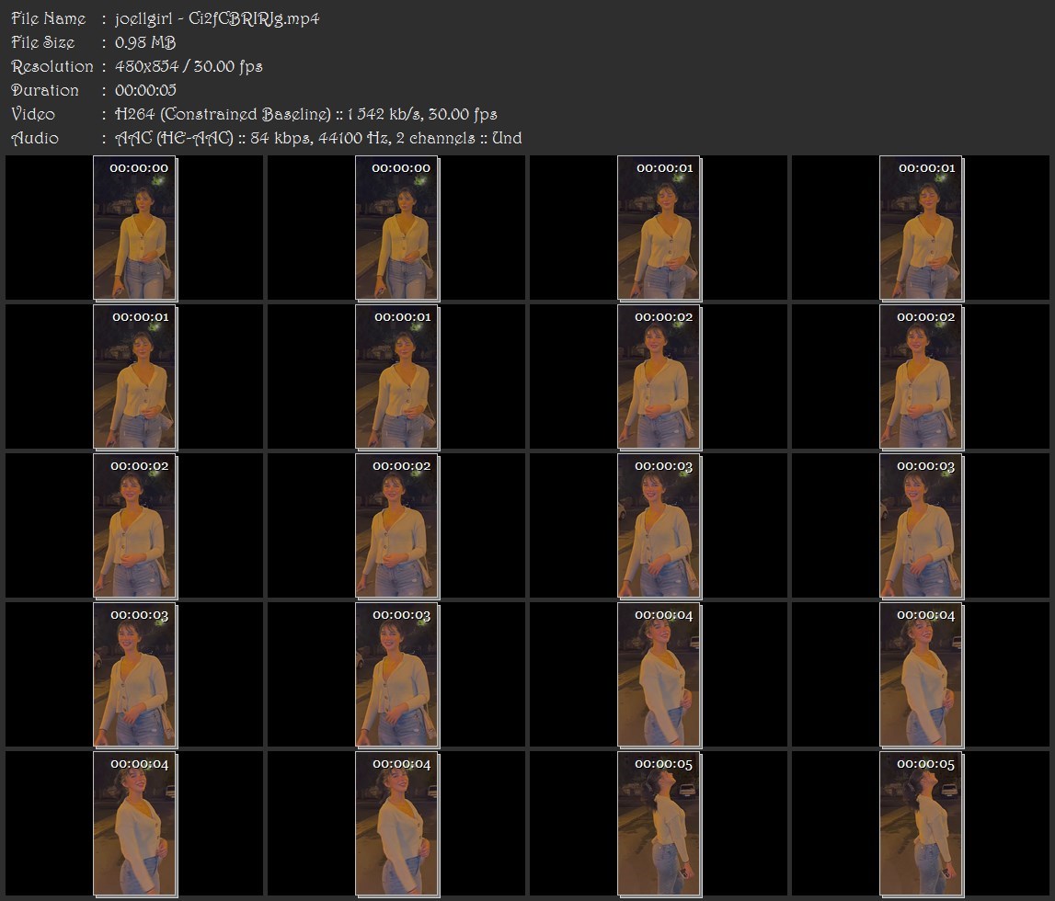Open the first-row rightmost 00:00:01 thumbnail
The image size is (1055, 901).
(x=921, y=228)
